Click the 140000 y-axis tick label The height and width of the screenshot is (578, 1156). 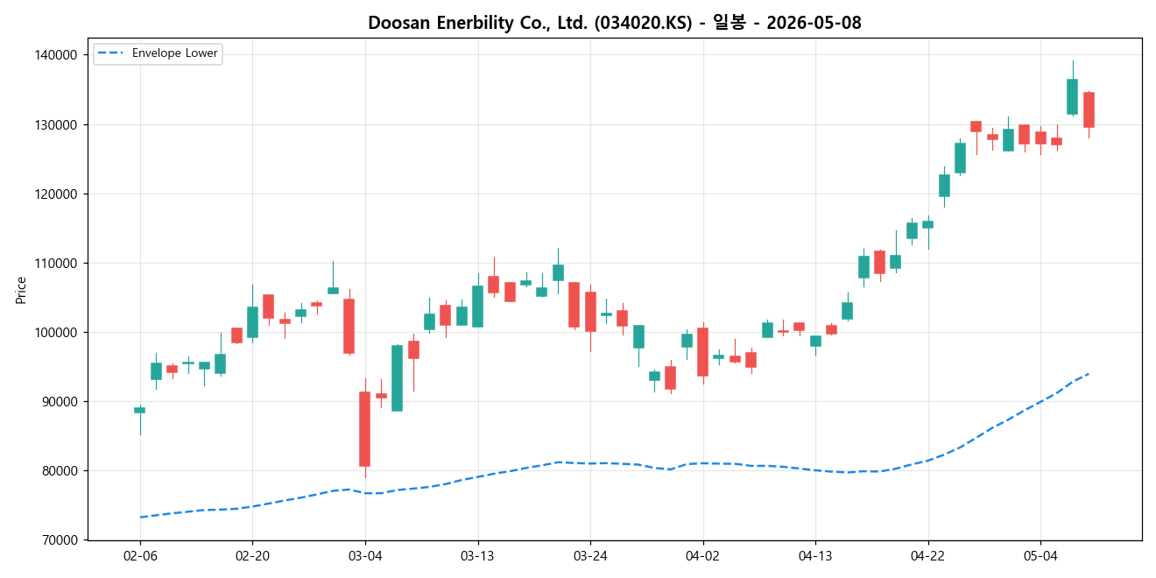click(55, 55)
